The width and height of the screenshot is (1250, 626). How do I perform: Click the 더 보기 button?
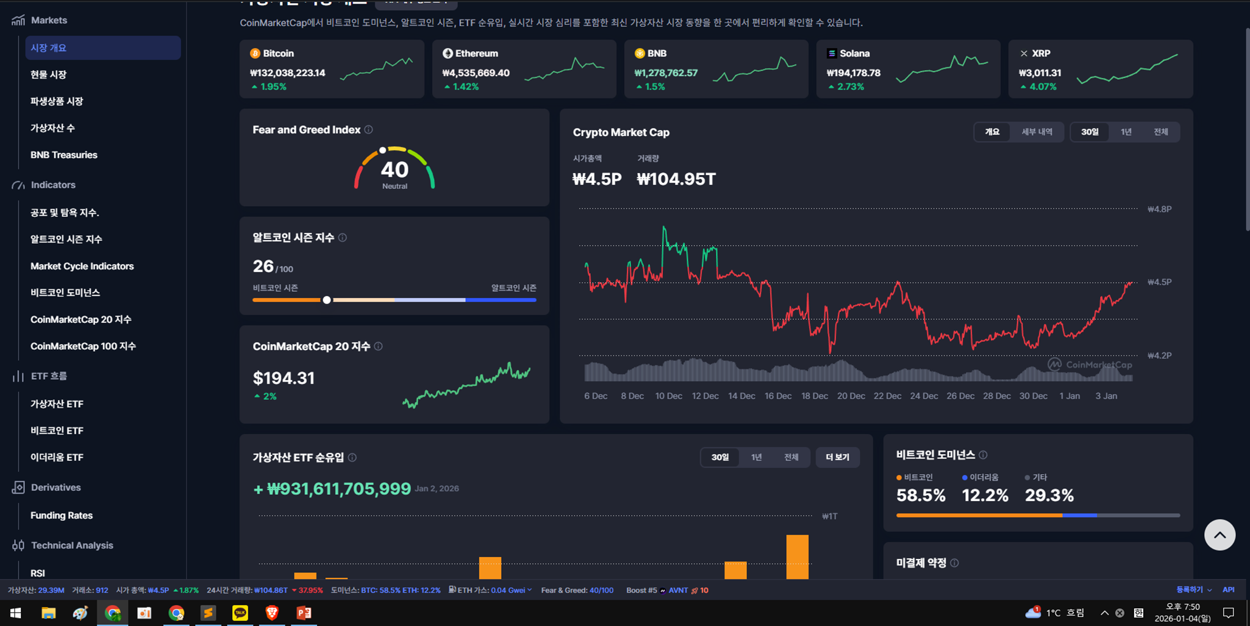click(x=837, y=457)
